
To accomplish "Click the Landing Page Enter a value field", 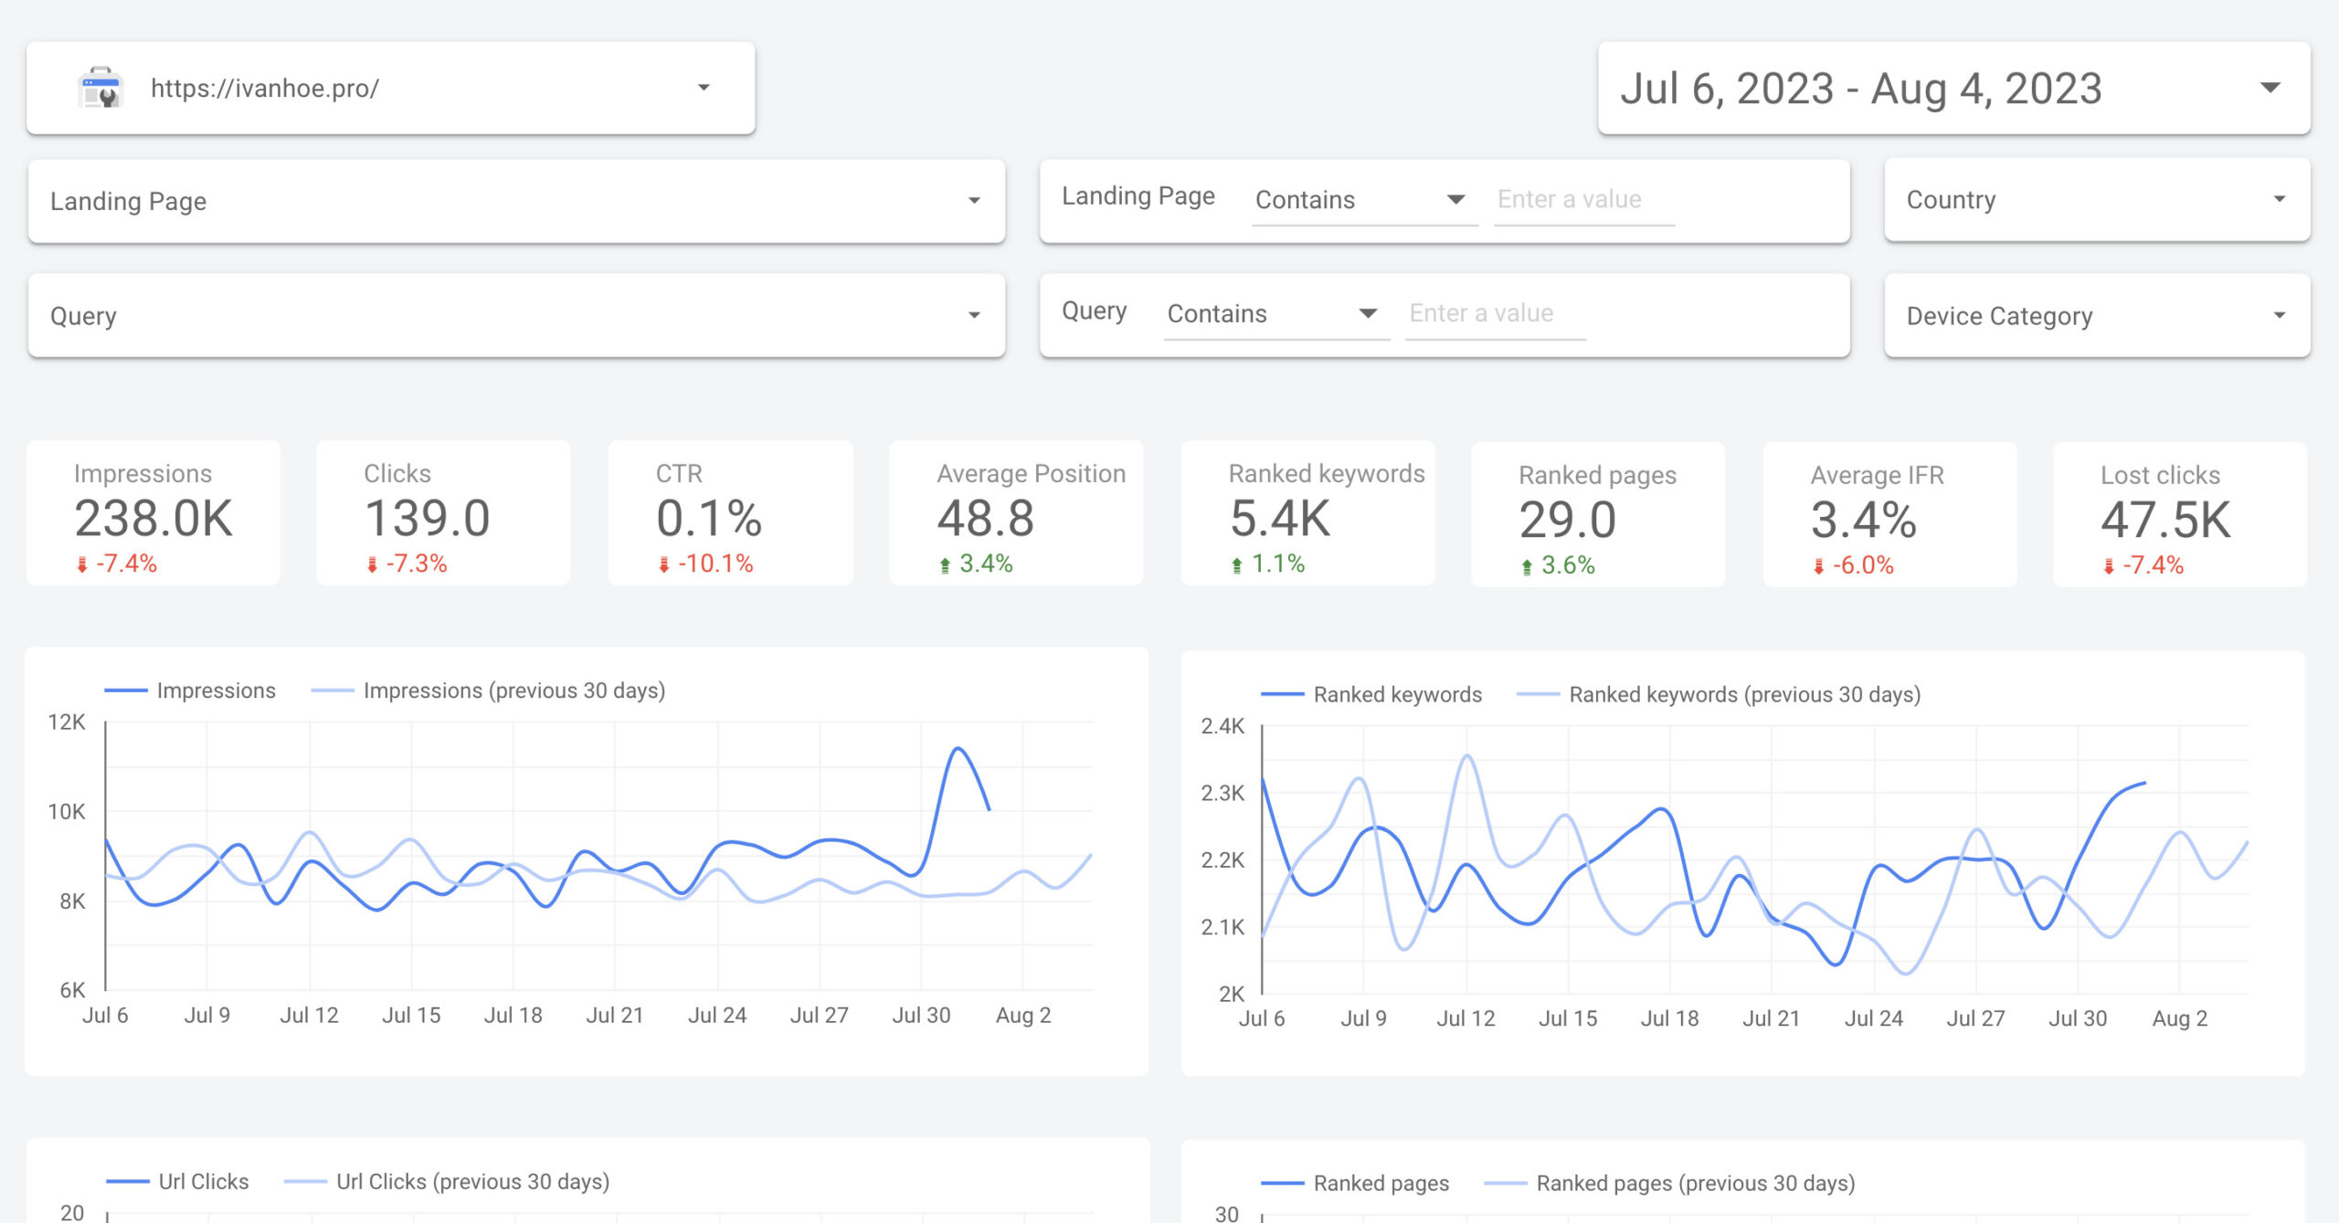I will 1583,199.
